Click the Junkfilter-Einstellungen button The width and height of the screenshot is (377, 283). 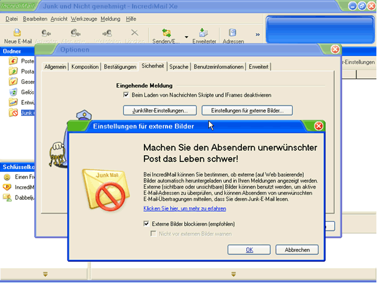160,110
